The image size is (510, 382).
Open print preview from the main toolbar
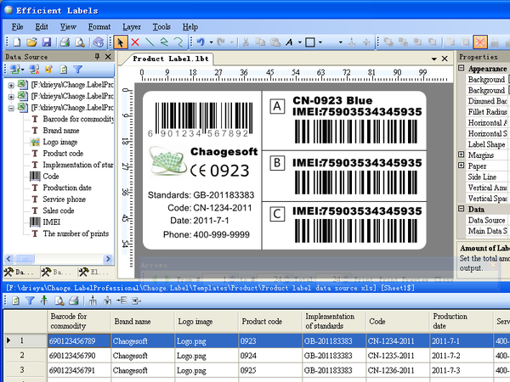80,42
